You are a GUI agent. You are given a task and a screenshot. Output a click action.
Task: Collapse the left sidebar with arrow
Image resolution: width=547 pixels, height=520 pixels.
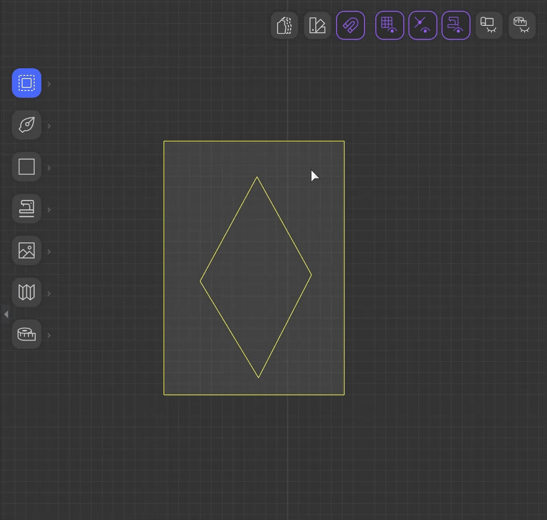coord(6,314)
